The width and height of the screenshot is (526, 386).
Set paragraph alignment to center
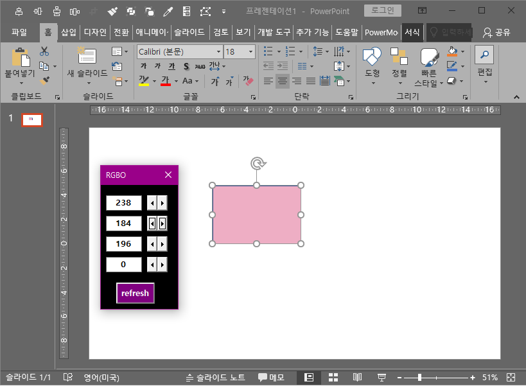pyautogui.click(x=283, y=81)
